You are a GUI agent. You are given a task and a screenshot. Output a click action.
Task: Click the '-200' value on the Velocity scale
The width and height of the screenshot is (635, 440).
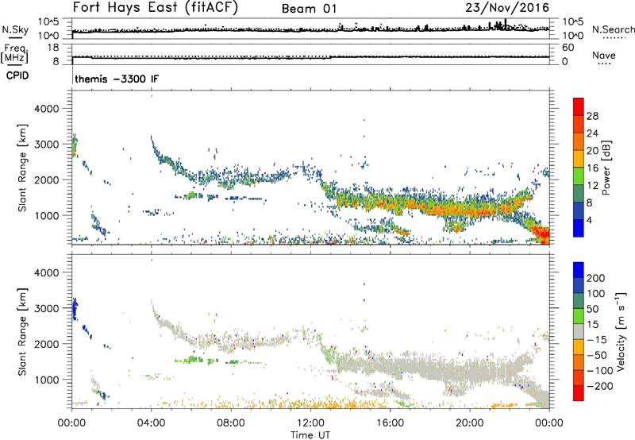click(x=601, y=386)
